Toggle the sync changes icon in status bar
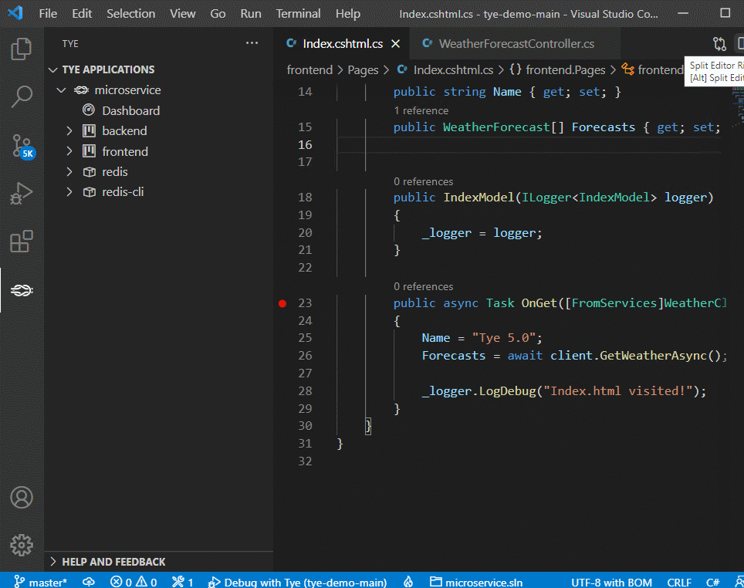 (x=88, y=582)
